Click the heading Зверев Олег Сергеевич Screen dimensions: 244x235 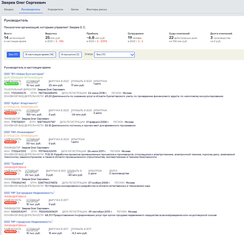(x=24, y=3)
